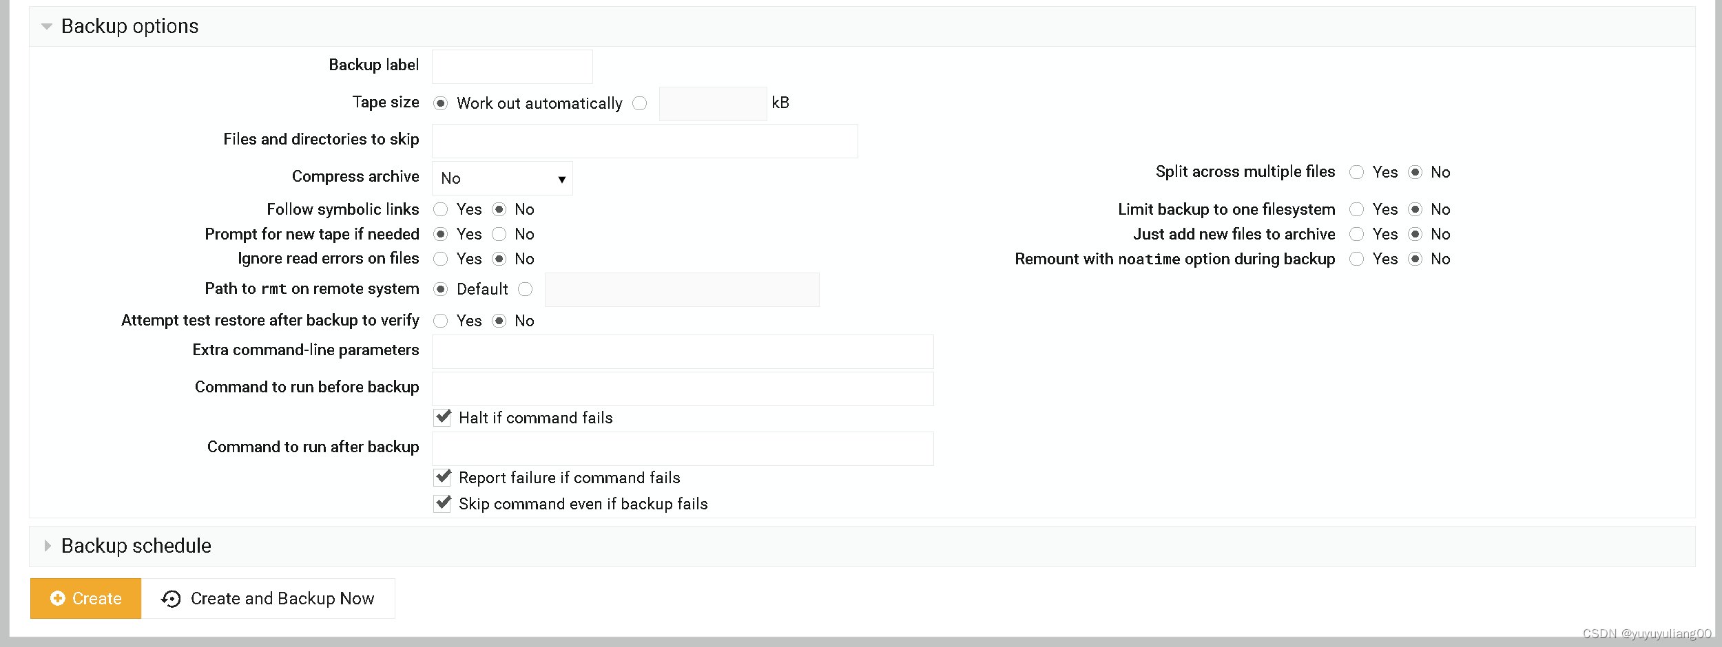This screenshot has height=647, width=1722.
Task: Select Yes for Limit backup to one filesystem
Action: 1357,209
